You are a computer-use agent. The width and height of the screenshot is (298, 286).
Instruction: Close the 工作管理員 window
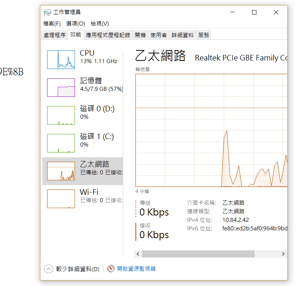(276, 12)
